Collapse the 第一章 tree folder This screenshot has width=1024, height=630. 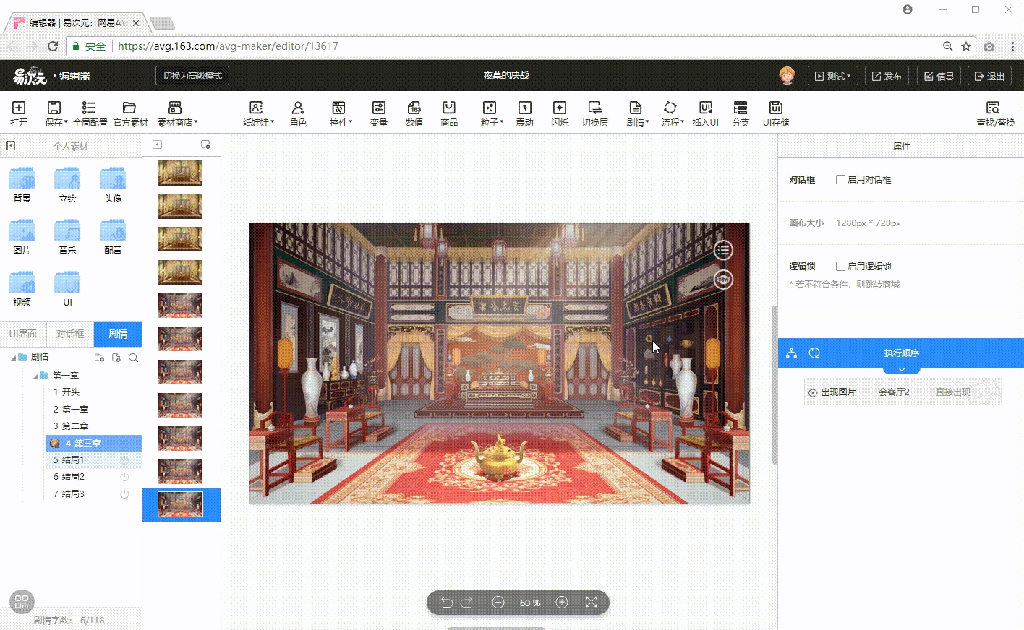pos(35,376)
